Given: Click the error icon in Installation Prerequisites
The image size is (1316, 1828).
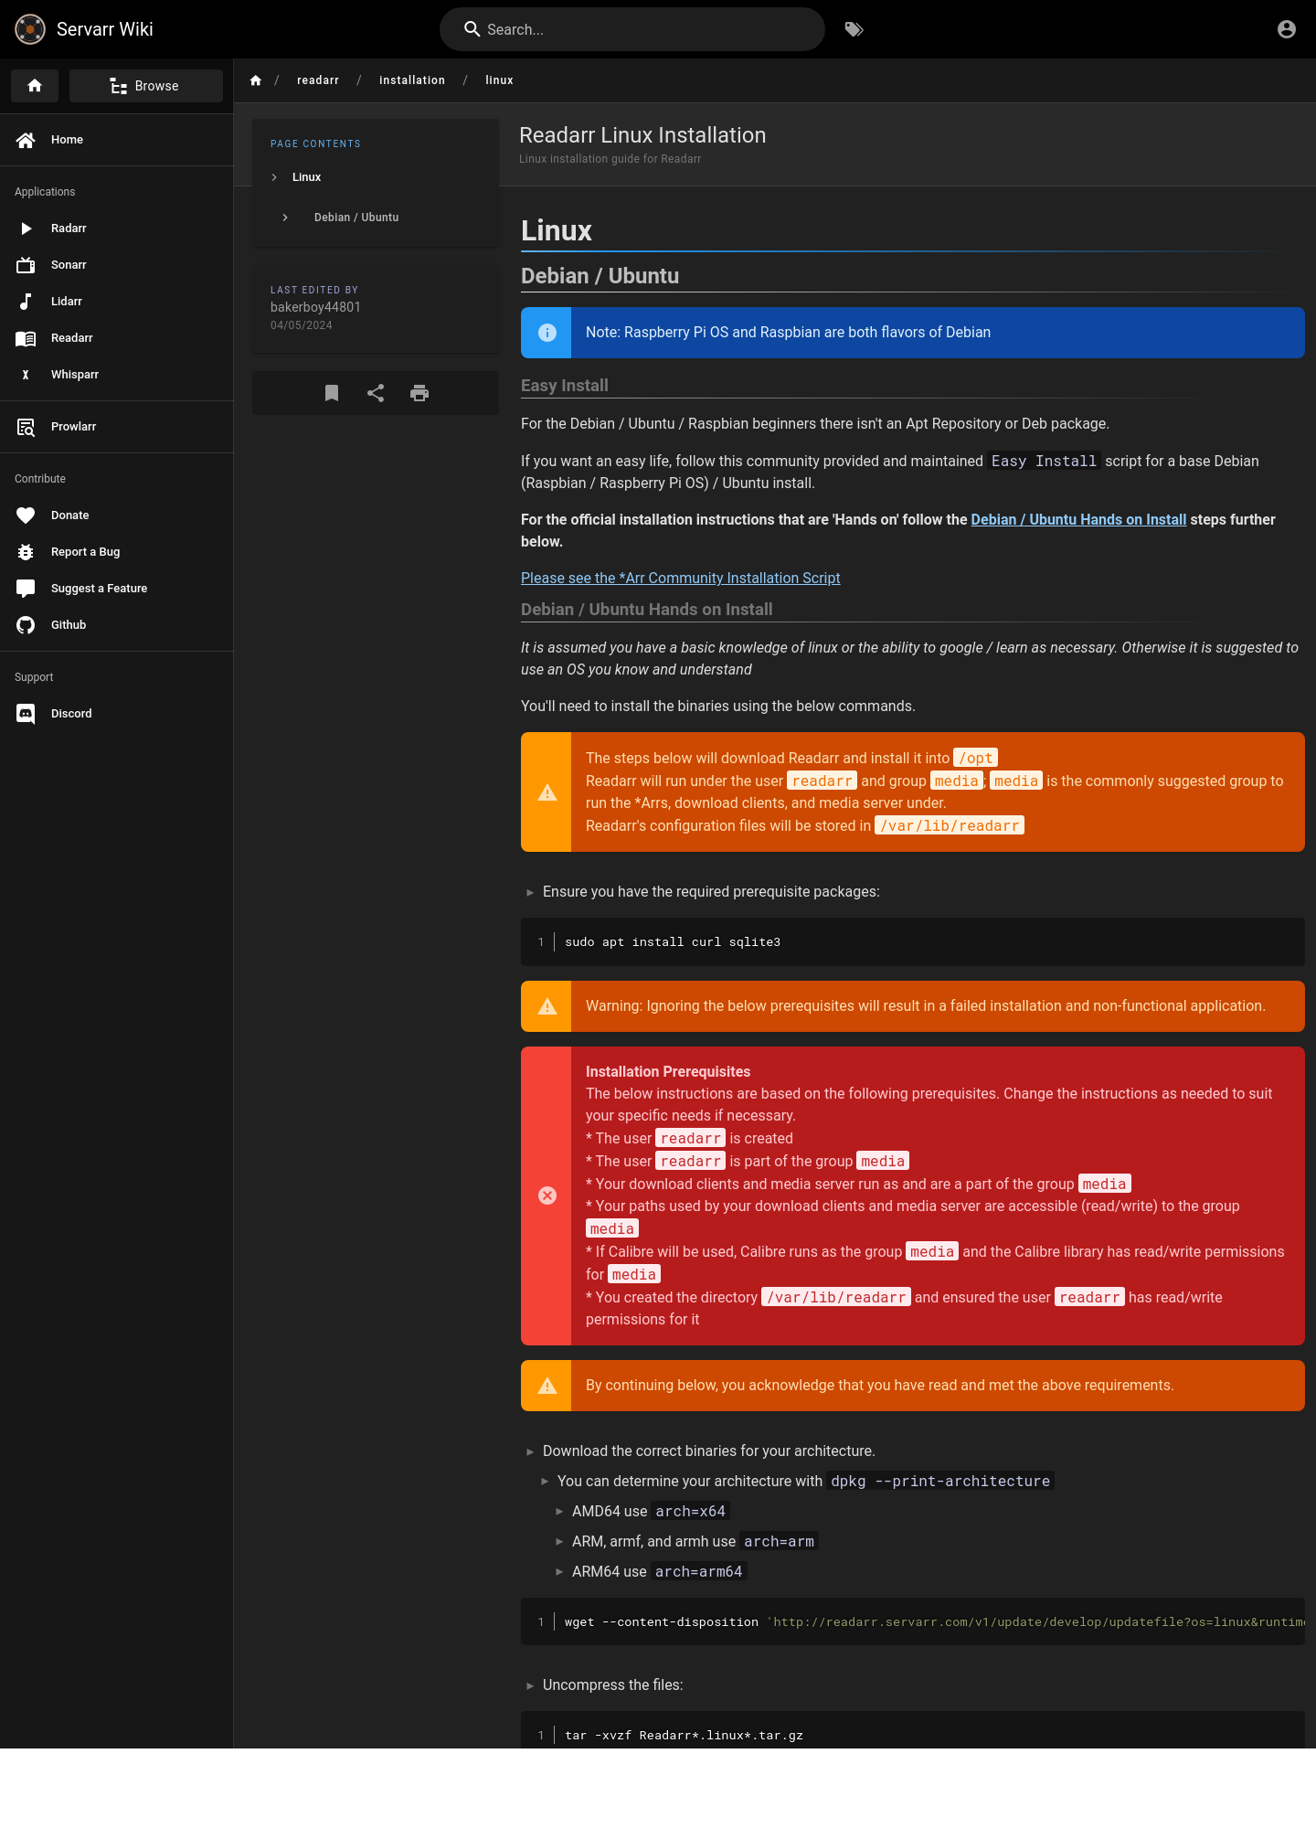Looking at the screenshot, I should (x=547, y=1196).
